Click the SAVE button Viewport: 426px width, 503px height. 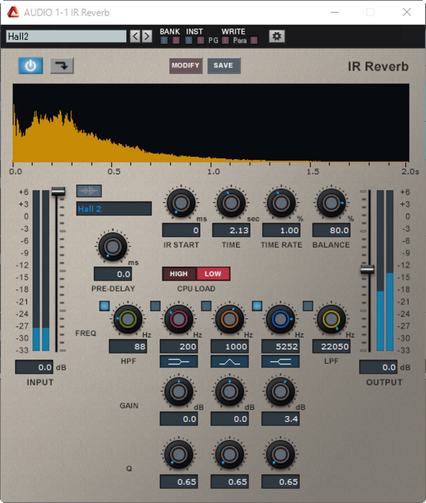coord(224,66)
